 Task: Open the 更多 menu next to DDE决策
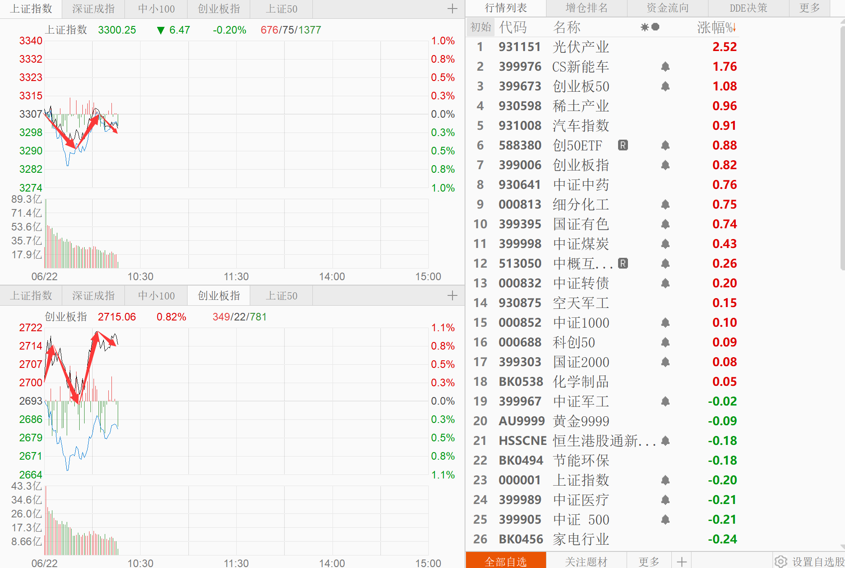pos(810,8)
